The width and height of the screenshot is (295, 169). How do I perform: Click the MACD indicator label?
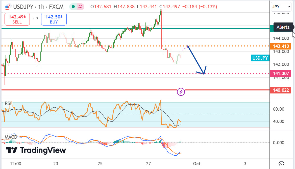click(11, 137)
